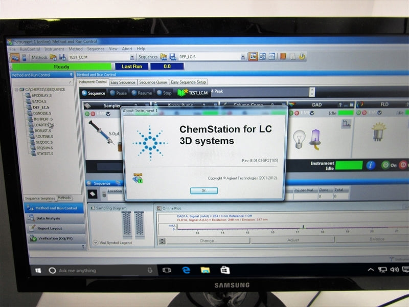Screen dimensions: 409x307
Task: Click the Pause sequence button
Action: [x=119, y=93]
